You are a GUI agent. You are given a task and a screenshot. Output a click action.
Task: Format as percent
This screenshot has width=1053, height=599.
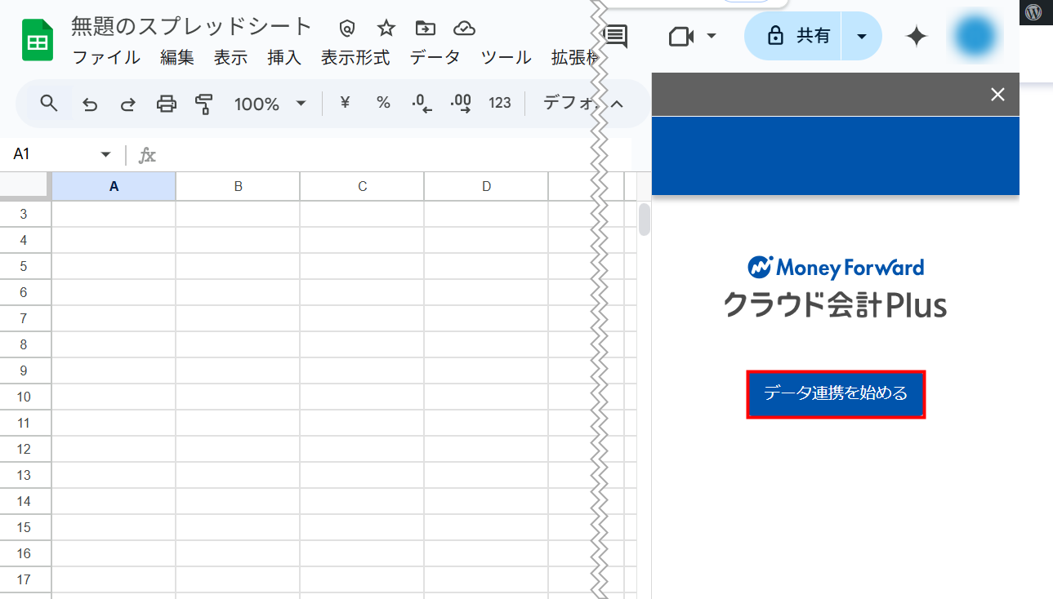tap(383, 103)
